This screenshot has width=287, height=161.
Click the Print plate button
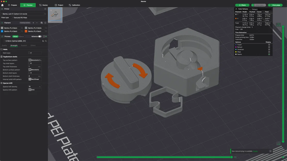click(276, 5)
